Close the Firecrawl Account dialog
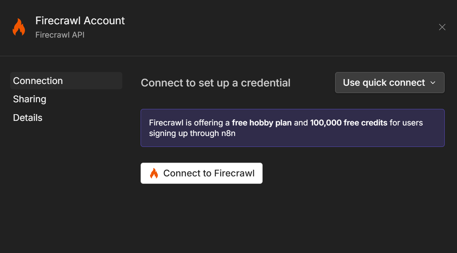Viewport: 457px width, 253px height. pyautogui.click(x=442, y=27)
